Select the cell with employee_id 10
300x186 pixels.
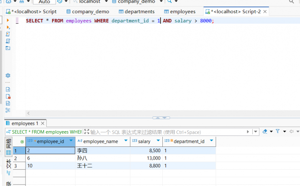pos(50,166)
